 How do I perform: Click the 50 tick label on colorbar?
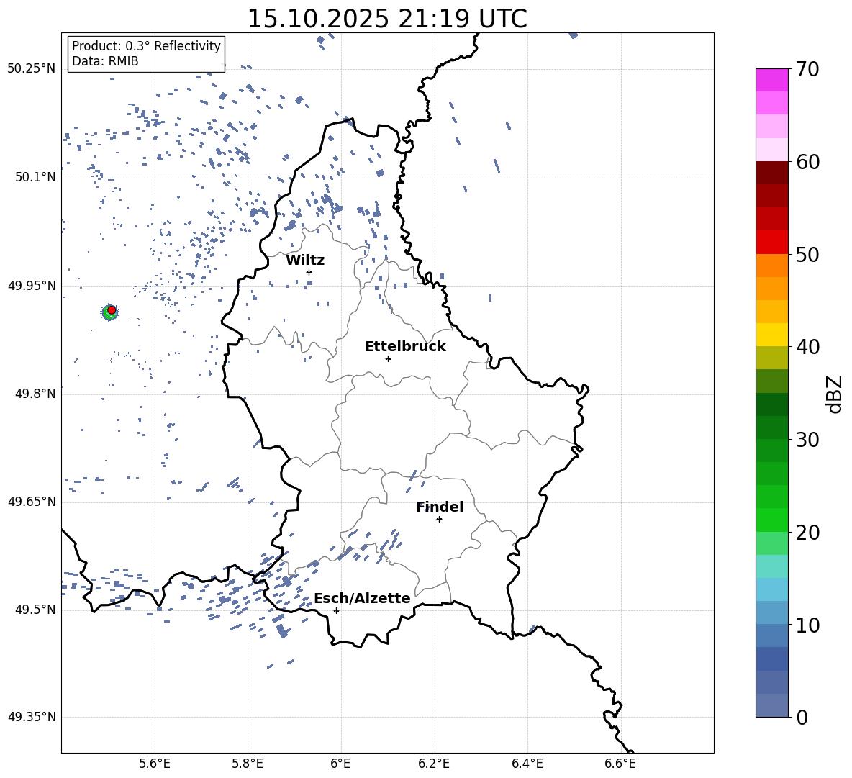click(807, 254)
